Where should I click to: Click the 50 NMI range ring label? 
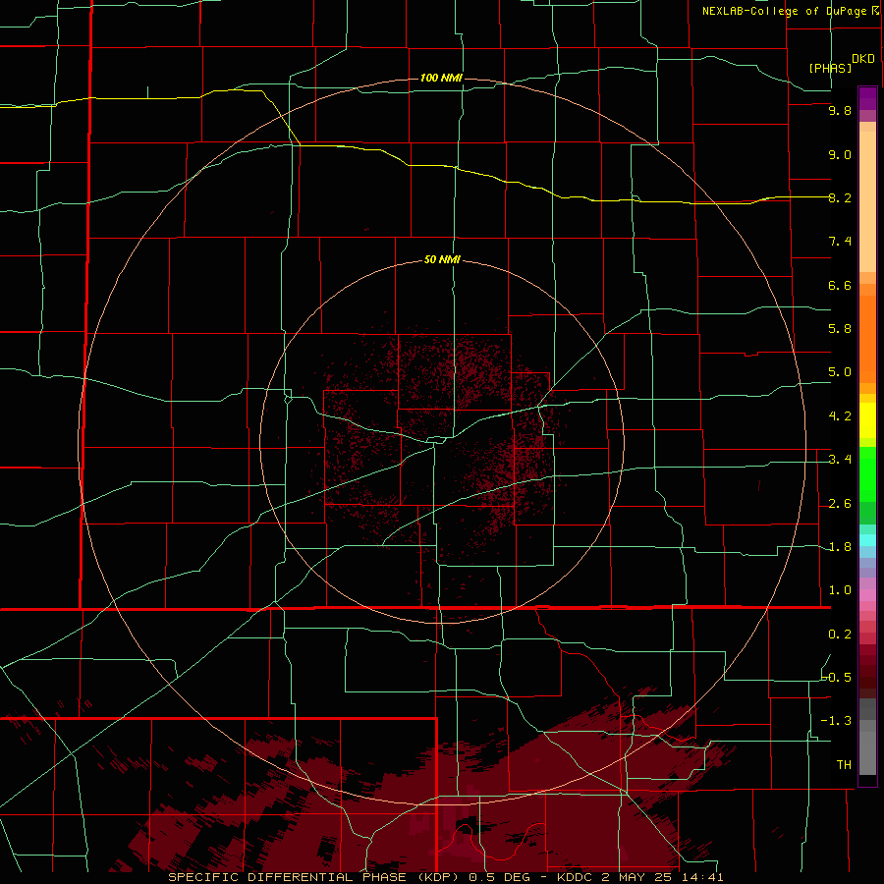[x=442, y=259]
